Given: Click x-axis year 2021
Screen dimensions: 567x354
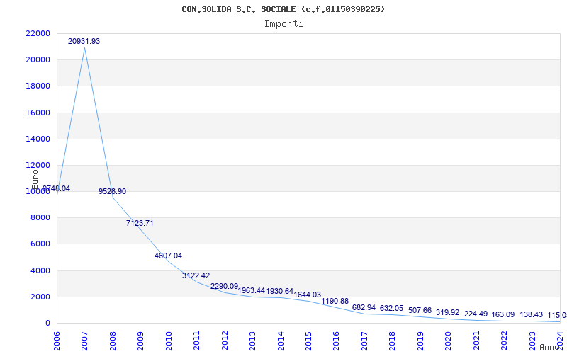Looking at the screenshot, I should click(476, 341).
